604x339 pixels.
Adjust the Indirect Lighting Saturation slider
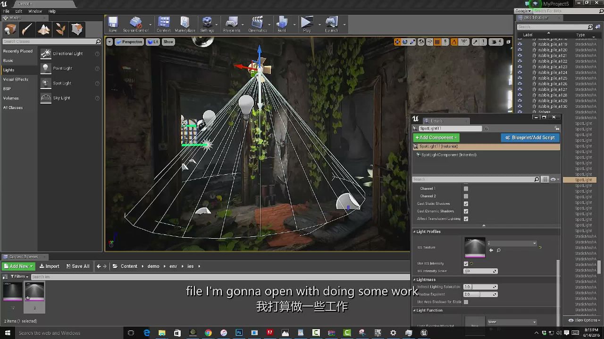click(480, 287)
